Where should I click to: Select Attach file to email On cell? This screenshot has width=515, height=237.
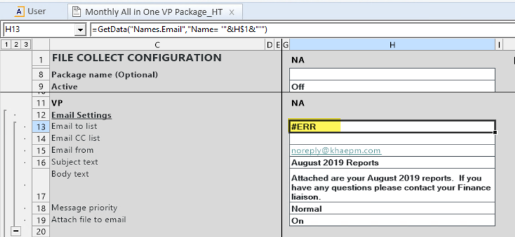392,220
